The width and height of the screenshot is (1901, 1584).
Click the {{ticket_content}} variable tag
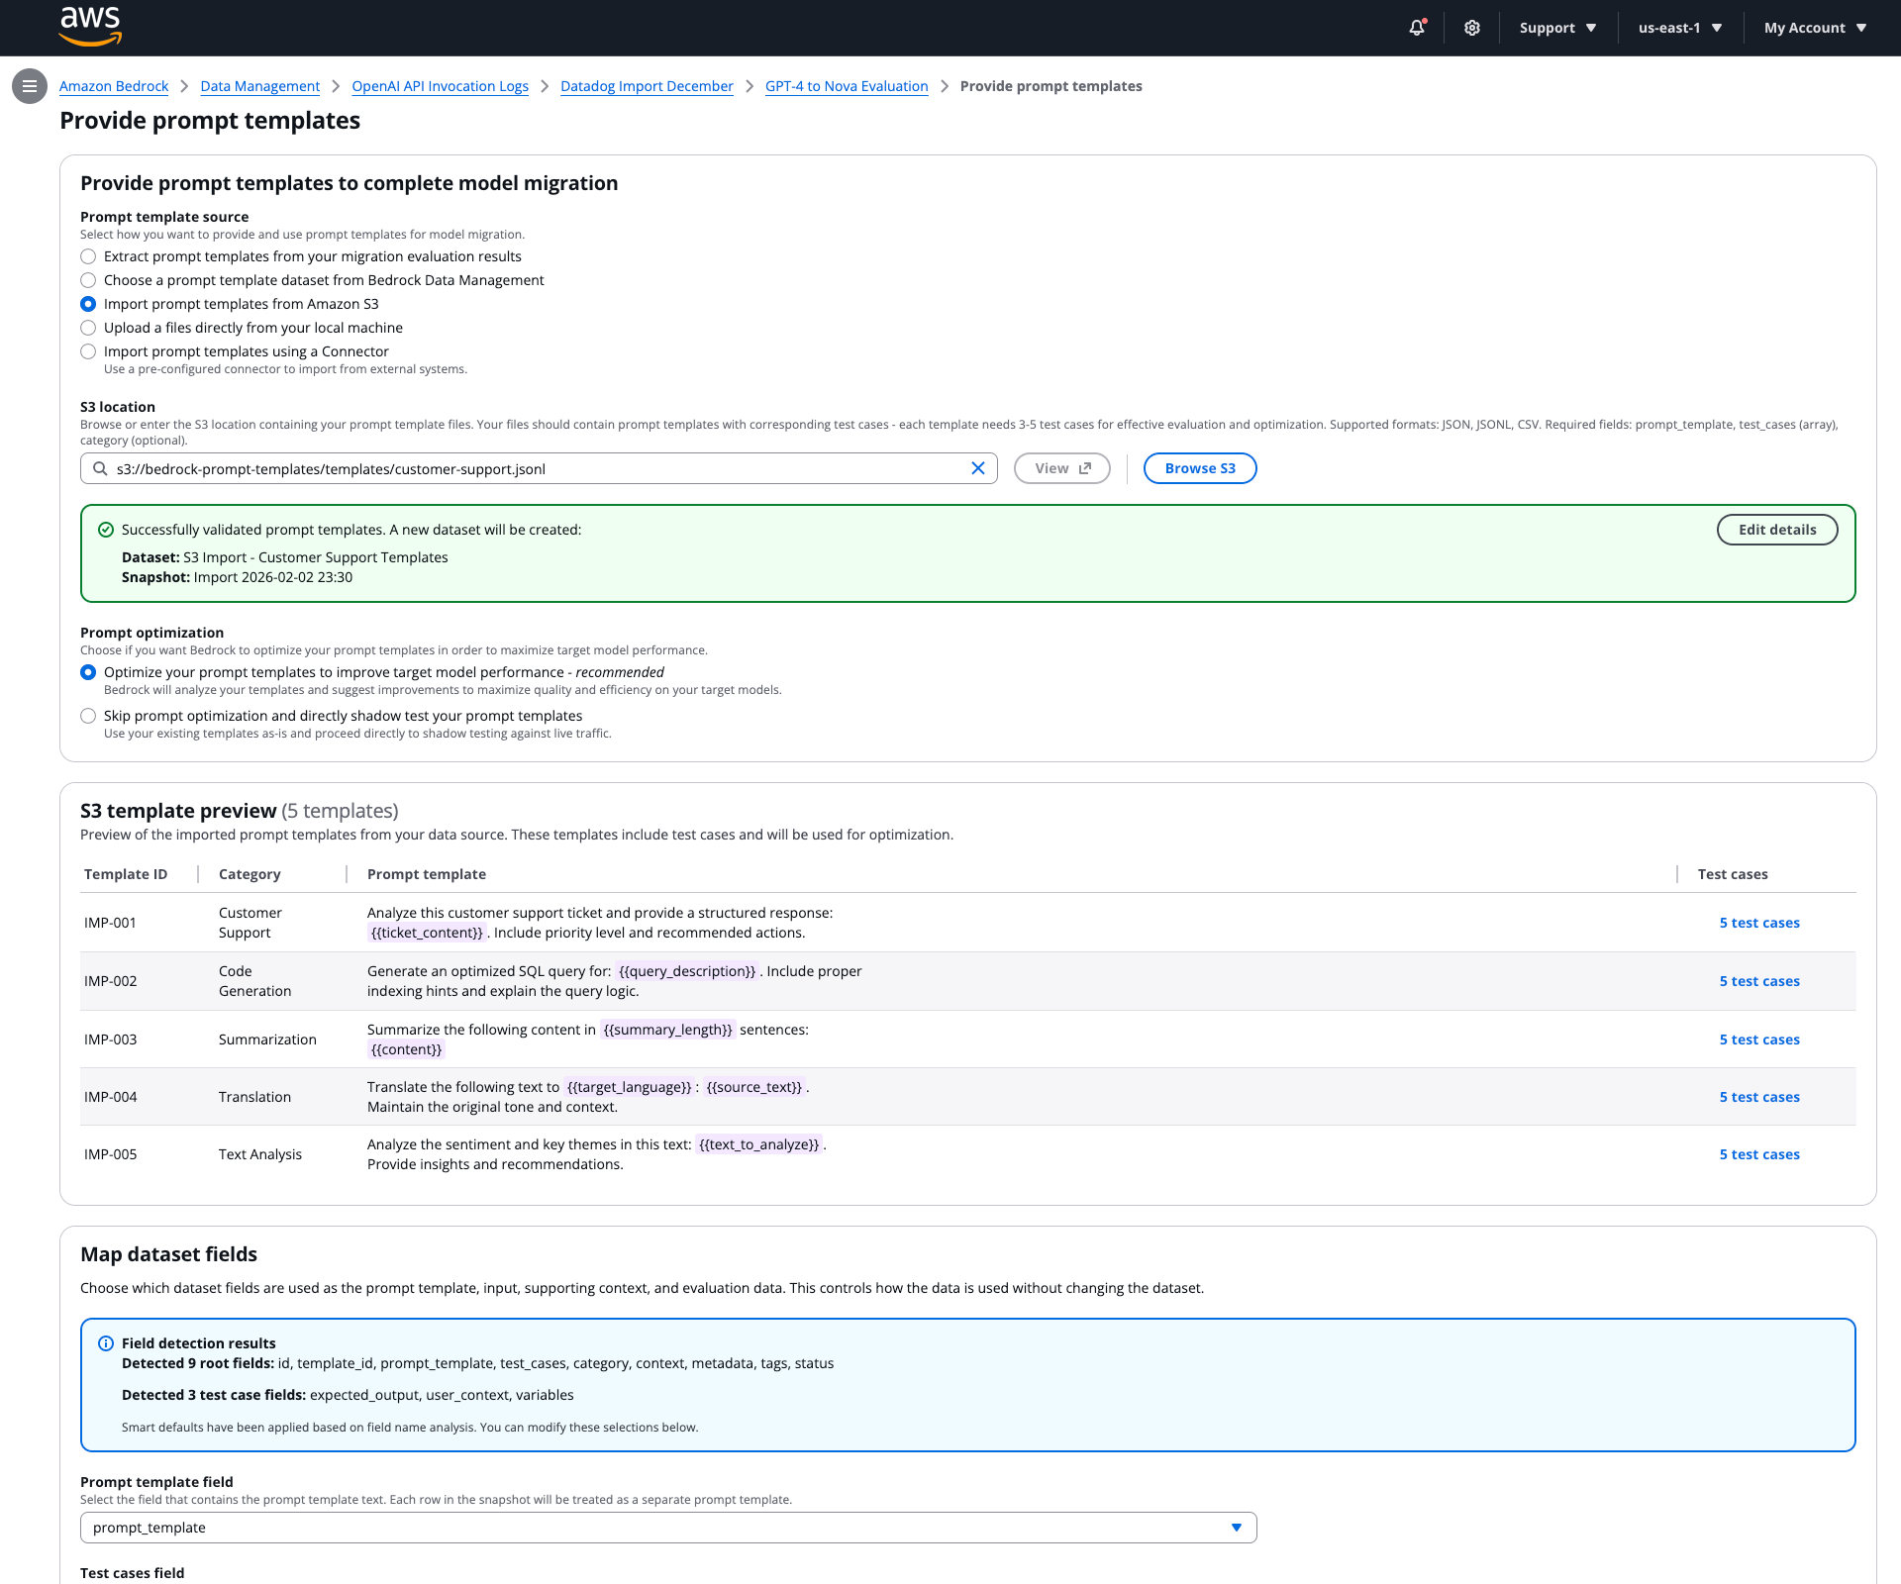coord(427,933)
